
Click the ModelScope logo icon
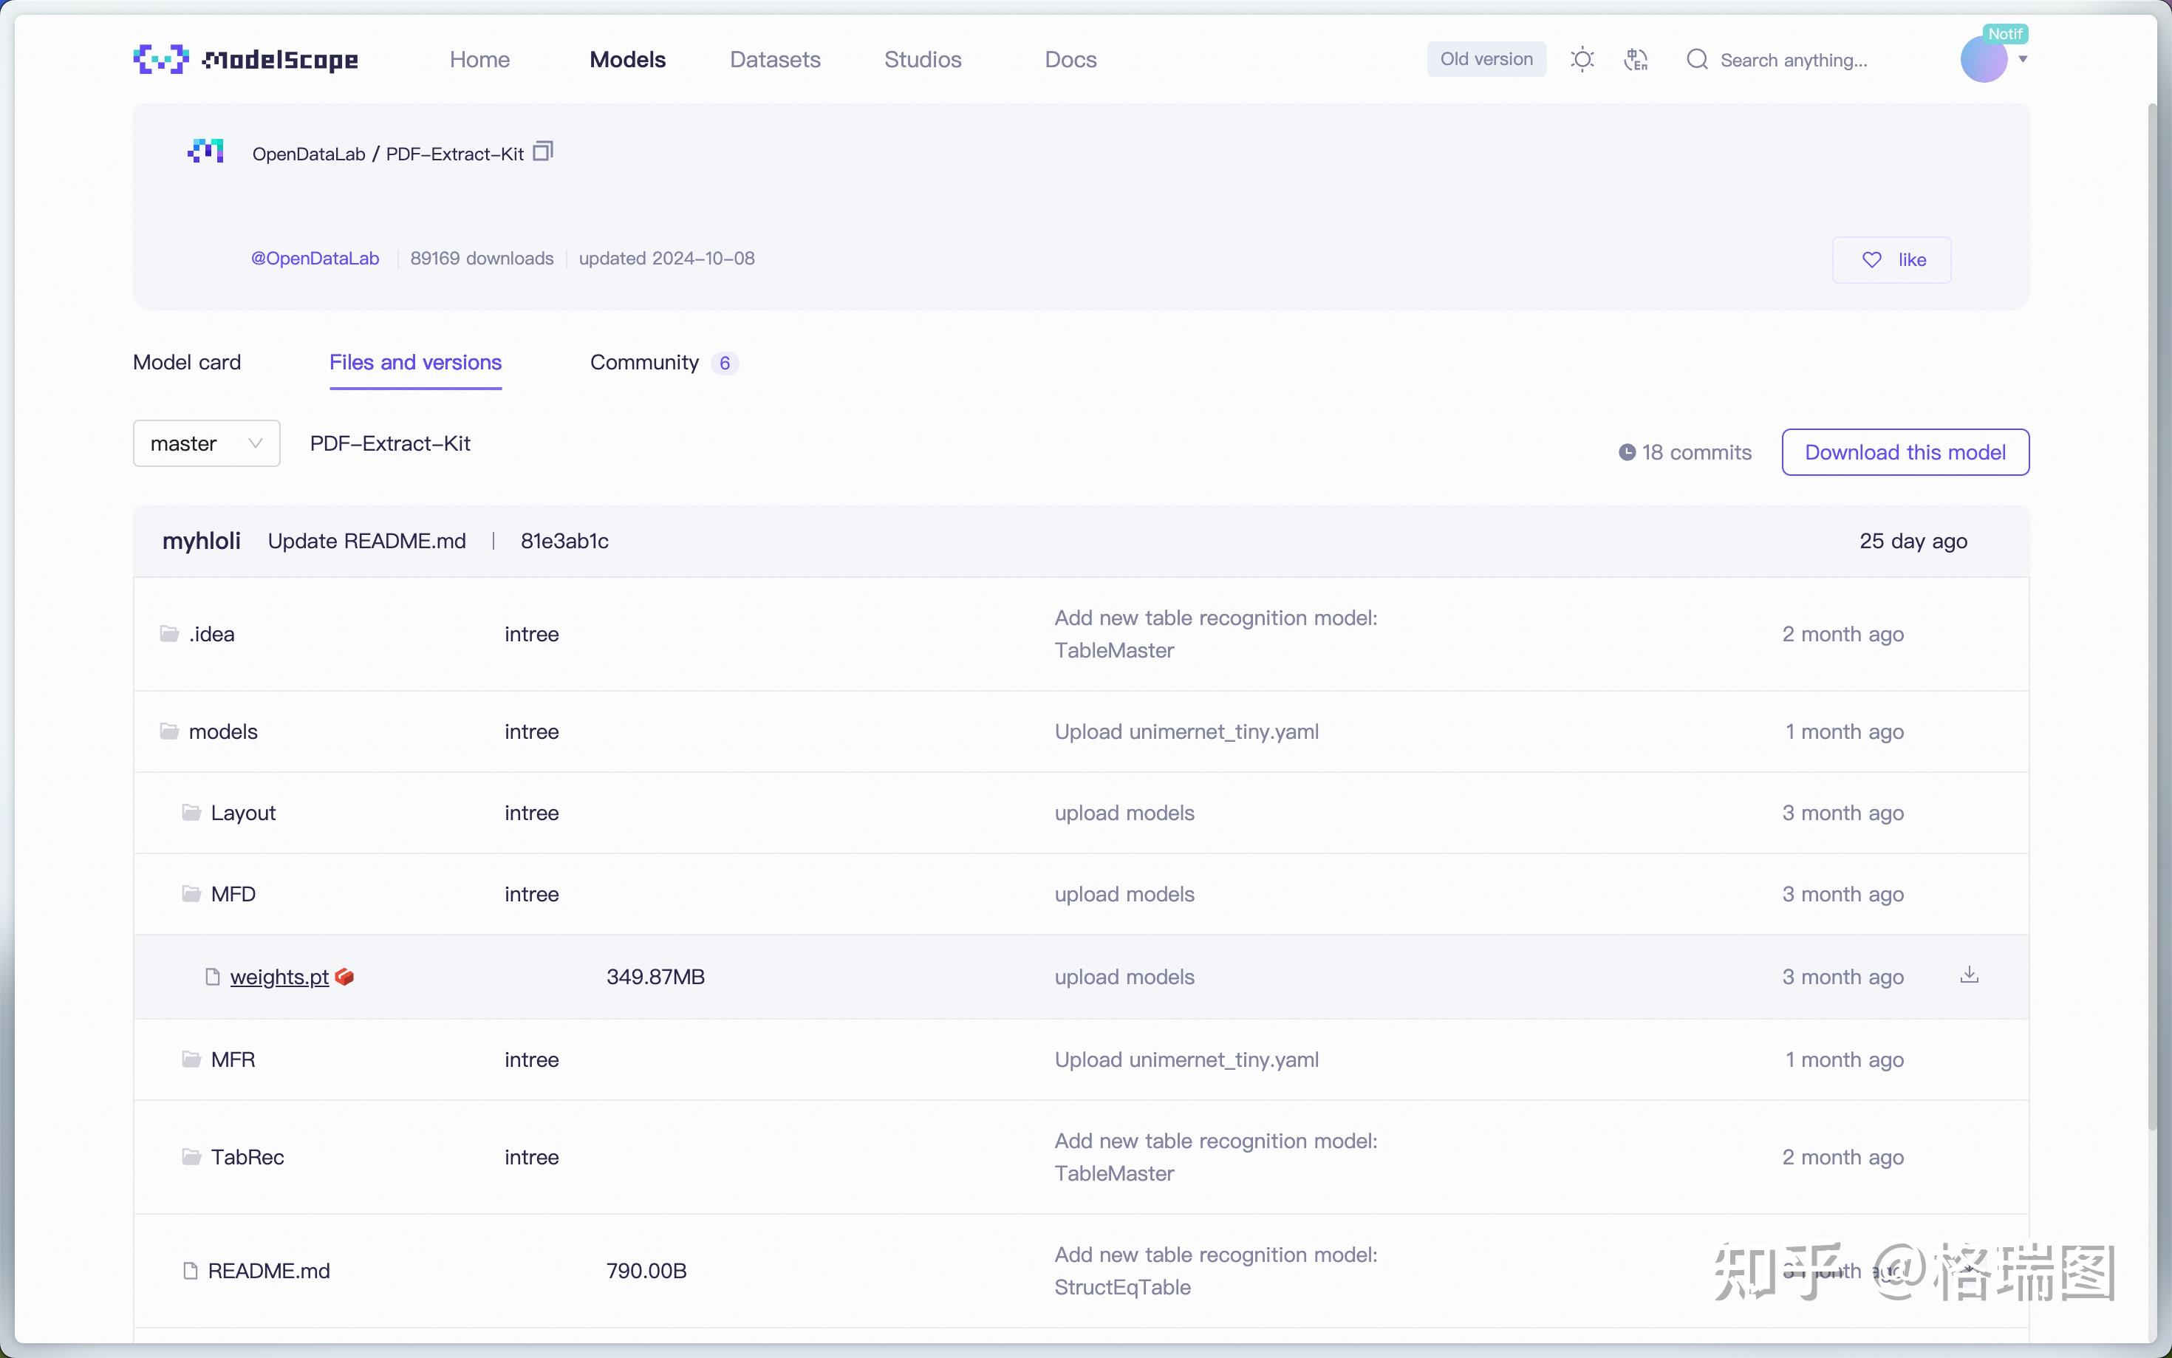pos(161,59)
